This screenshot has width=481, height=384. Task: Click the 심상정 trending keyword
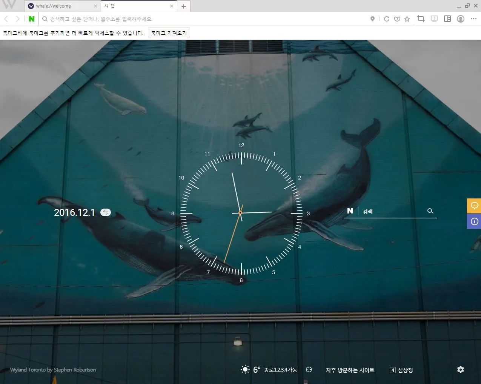tap(405, 370)
